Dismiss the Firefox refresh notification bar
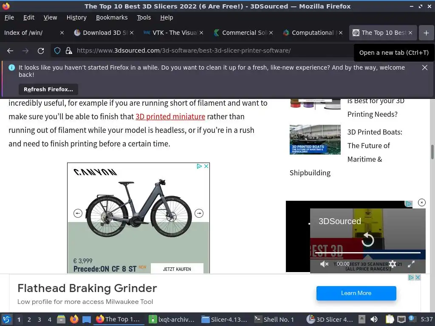 tap(424, 67)
